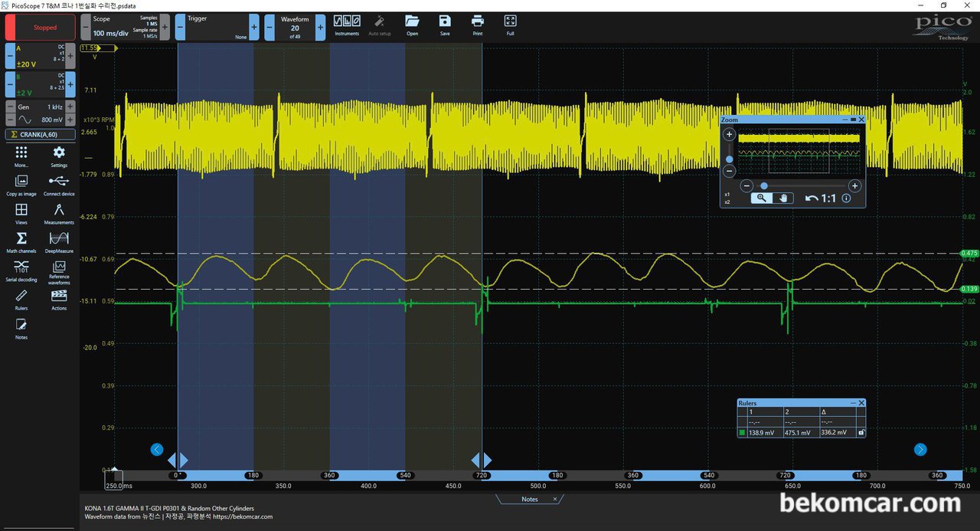The image size is (980, 531).
Task: Open Math channels
Action: pos(21,242)
